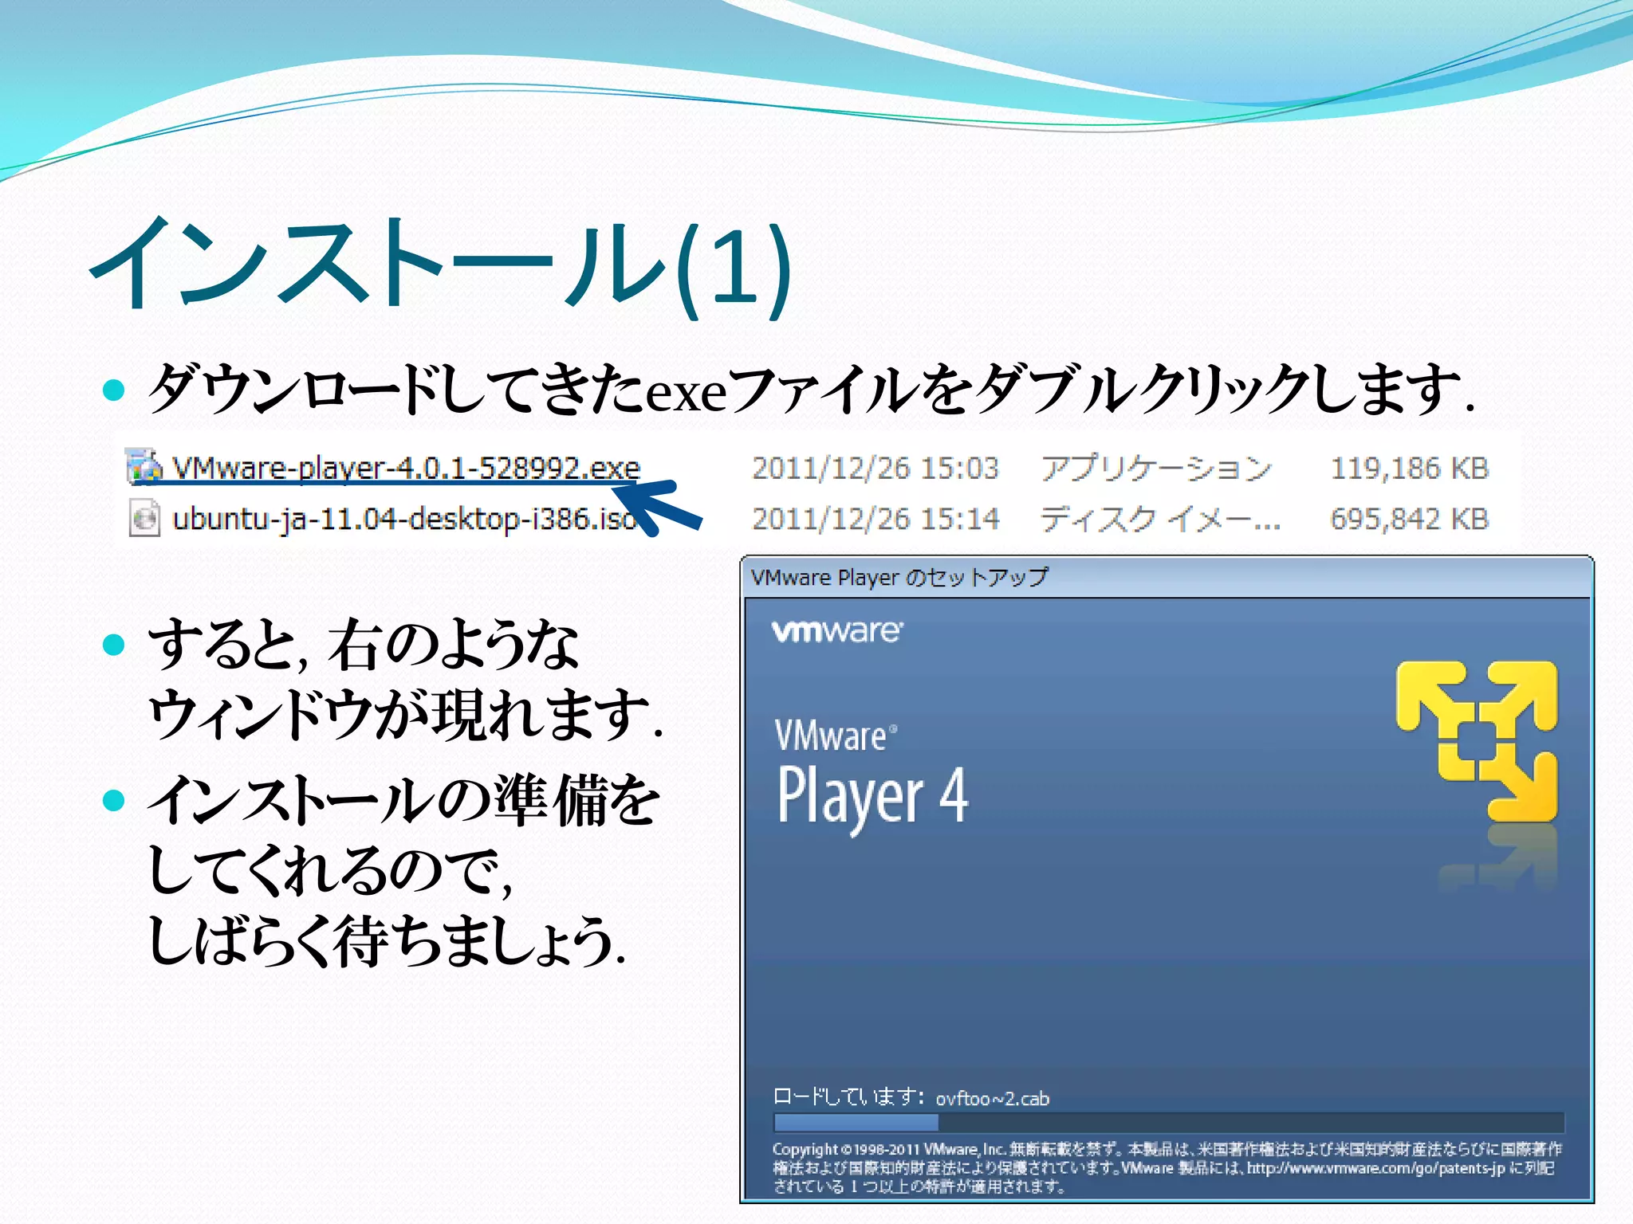Click the VMware Player のセットアップ title bar
This screenshot has height=1224, width=1633.
click(x=1167, y=577)
